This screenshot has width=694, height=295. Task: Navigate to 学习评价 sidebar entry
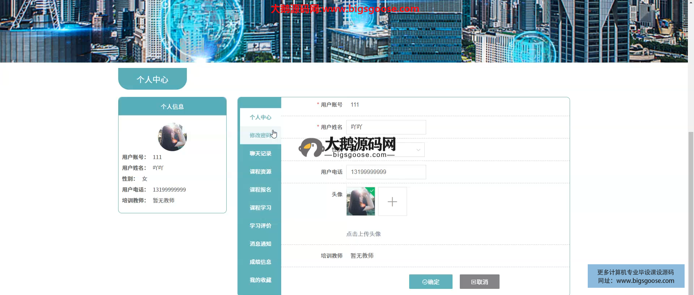(260, 226)
